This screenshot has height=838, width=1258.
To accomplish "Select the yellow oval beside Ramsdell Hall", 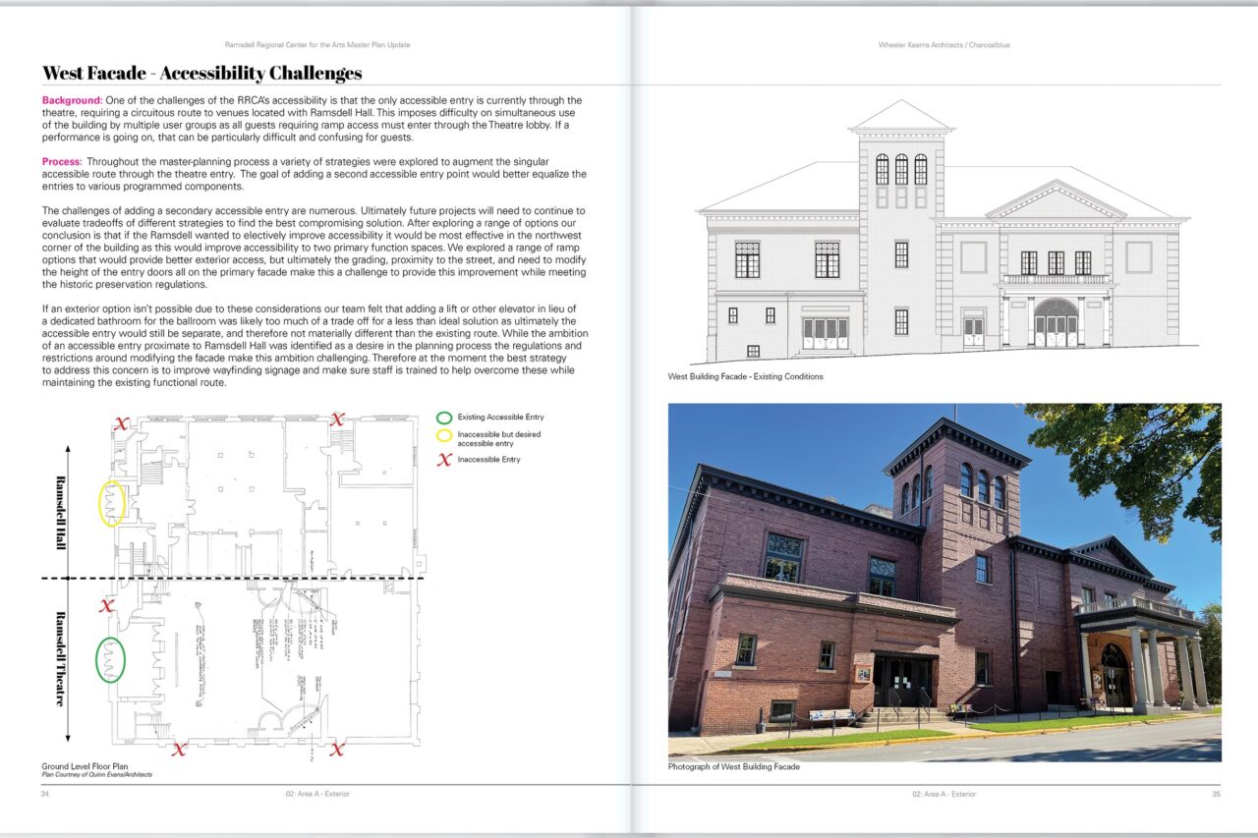I will coord(111,502).
